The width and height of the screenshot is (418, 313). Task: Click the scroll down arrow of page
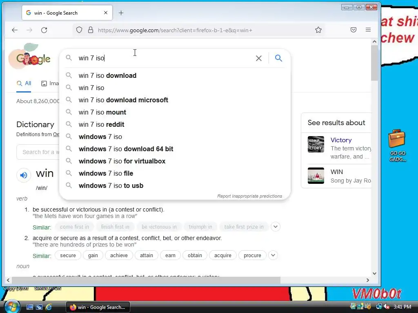click(x=374, y=273)
